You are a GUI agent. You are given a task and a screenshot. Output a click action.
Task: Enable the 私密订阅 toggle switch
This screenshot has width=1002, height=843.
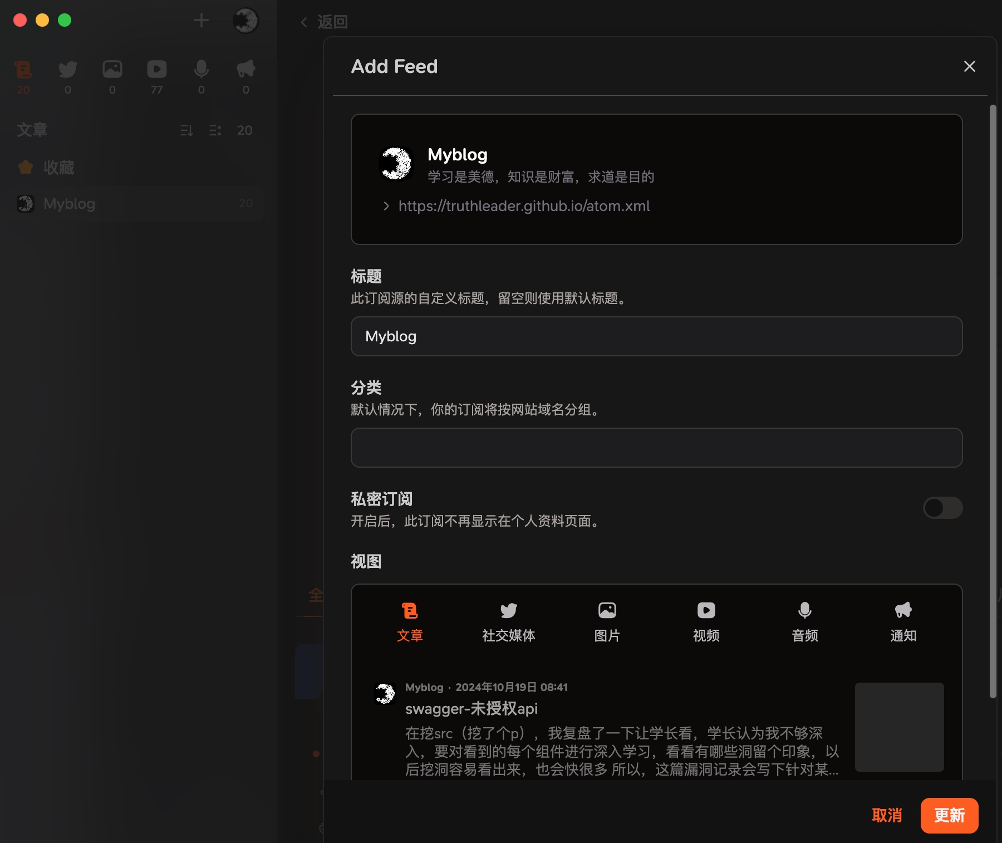(x=942, y=508)
